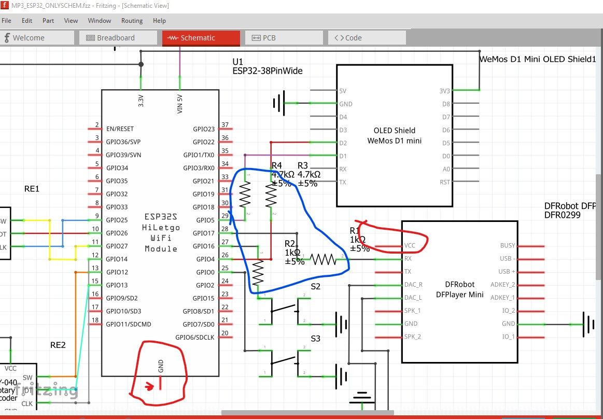Select the DFRobot DFPlayer Mini part
This screenshot has height=419, width=603.
tap(459, 291)
